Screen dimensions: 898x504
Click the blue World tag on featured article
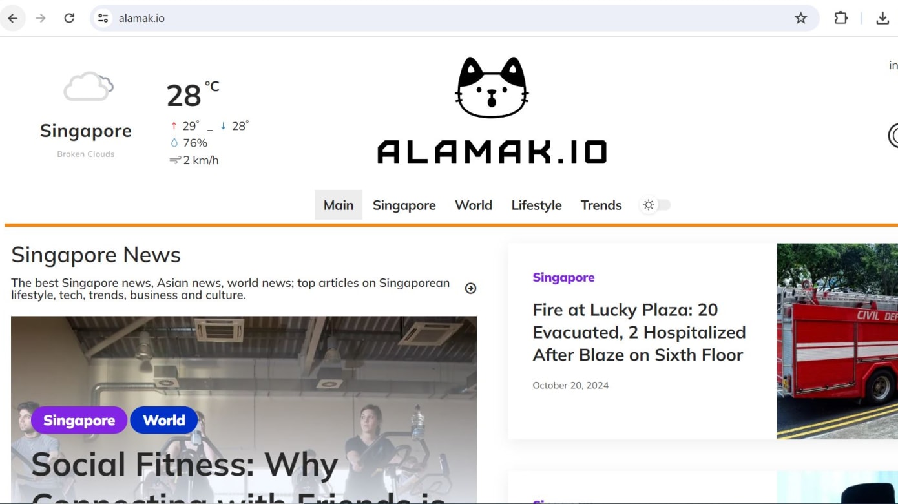coord(164,420)
